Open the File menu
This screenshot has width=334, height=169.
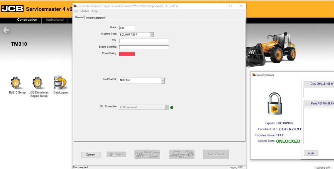coord(75,11)
